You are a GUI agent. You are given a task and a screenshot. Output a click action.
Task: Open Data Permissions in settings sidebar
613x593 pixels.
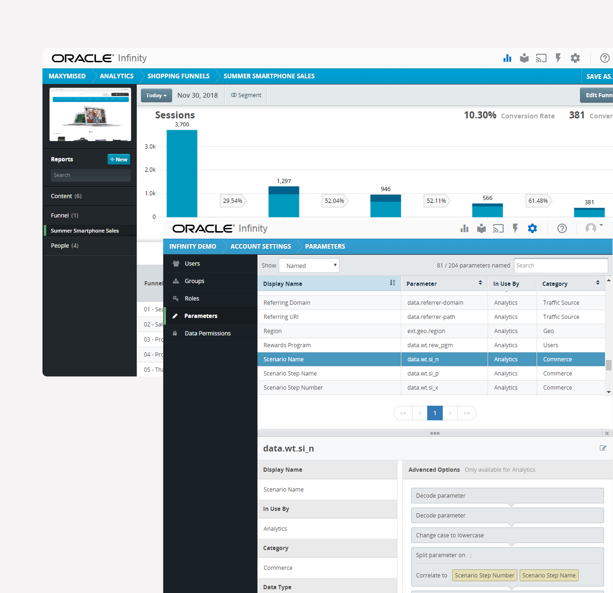click(210, 334)
